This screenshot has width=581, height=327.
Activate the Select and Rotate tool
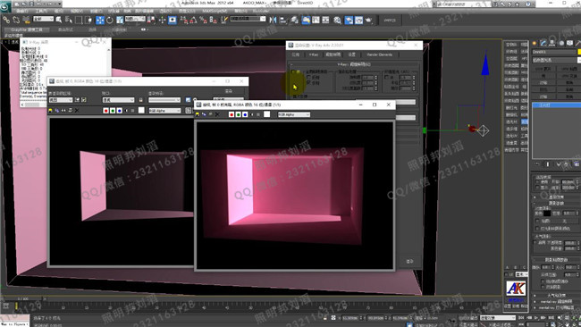(110, 20)
